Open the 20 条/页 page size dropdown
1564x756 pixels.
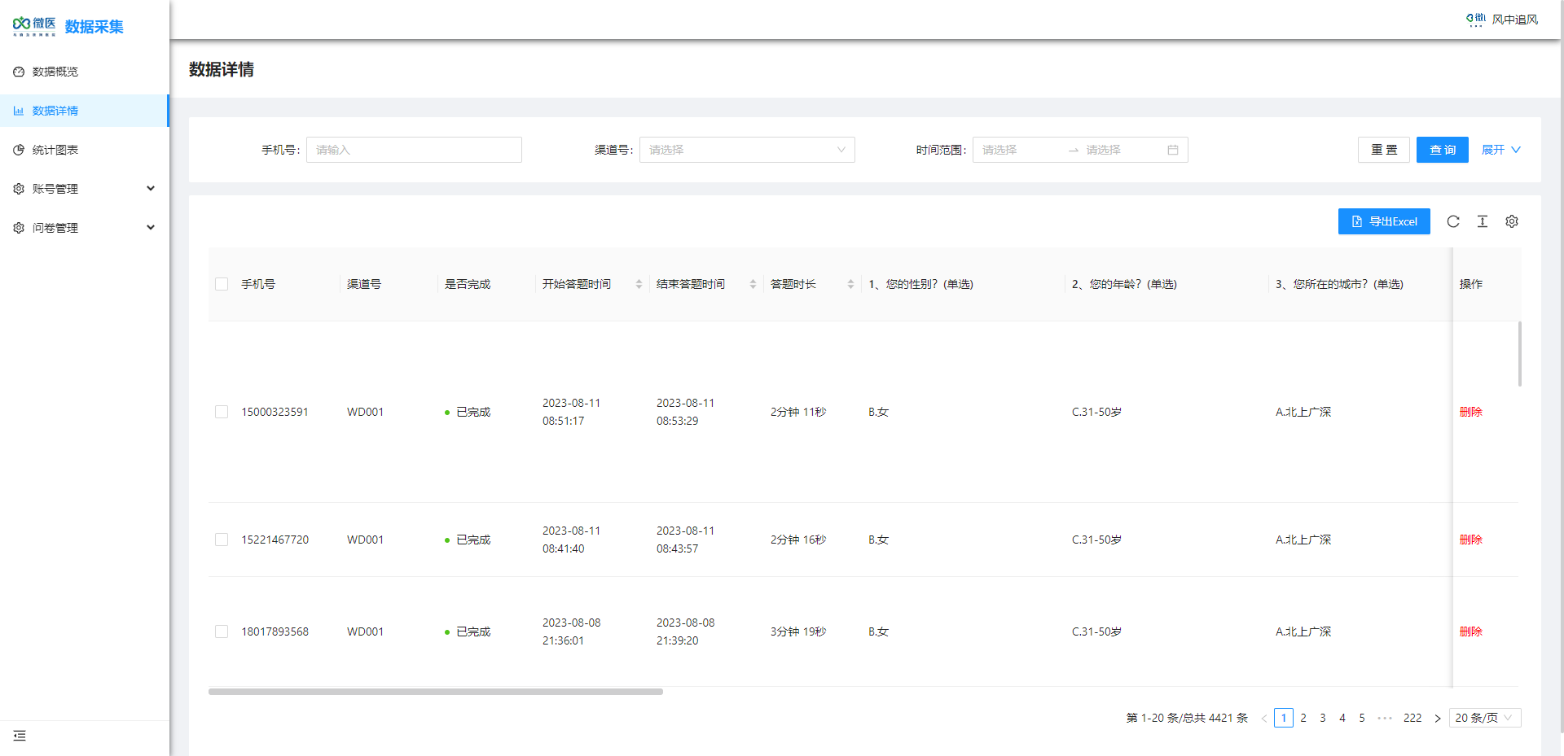click(x=1485, y=718)
